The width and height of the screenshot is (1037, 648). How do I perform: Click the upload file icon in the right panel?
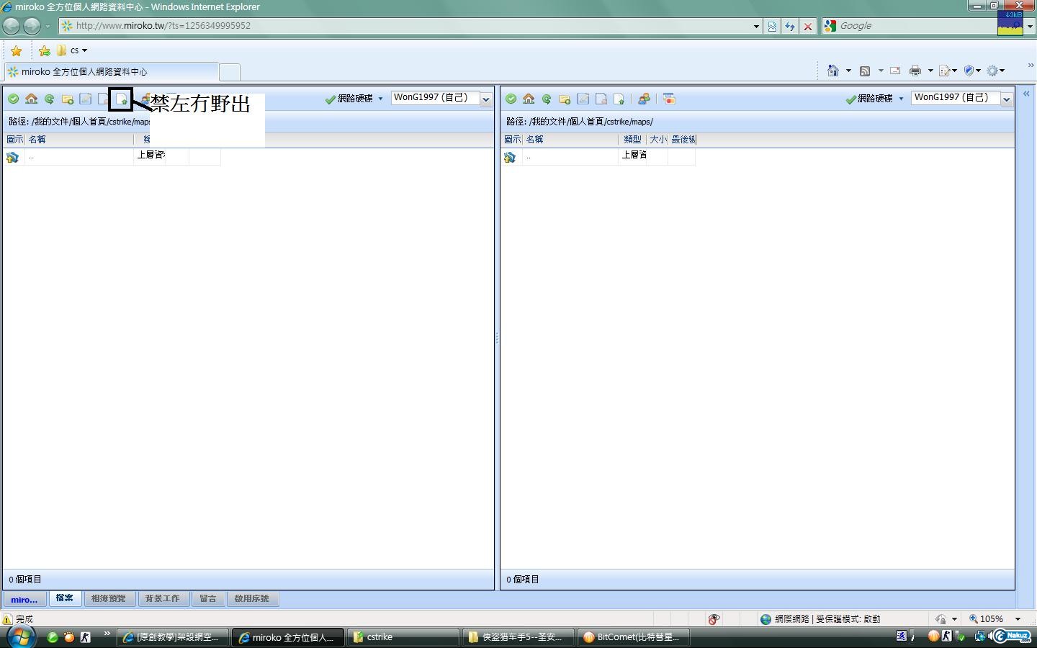pyautogui.click(x=619, y=99)
